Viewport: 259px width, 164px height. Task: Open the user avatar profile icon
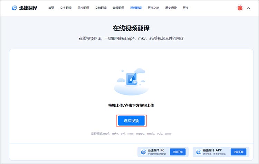(240, 8)
